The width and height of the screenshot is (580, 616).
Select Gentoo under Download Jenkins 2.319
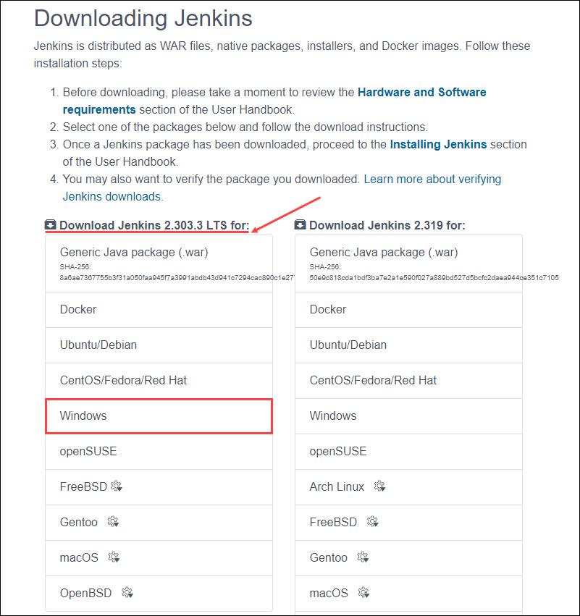pyautogui.click(x=328, y=557)
